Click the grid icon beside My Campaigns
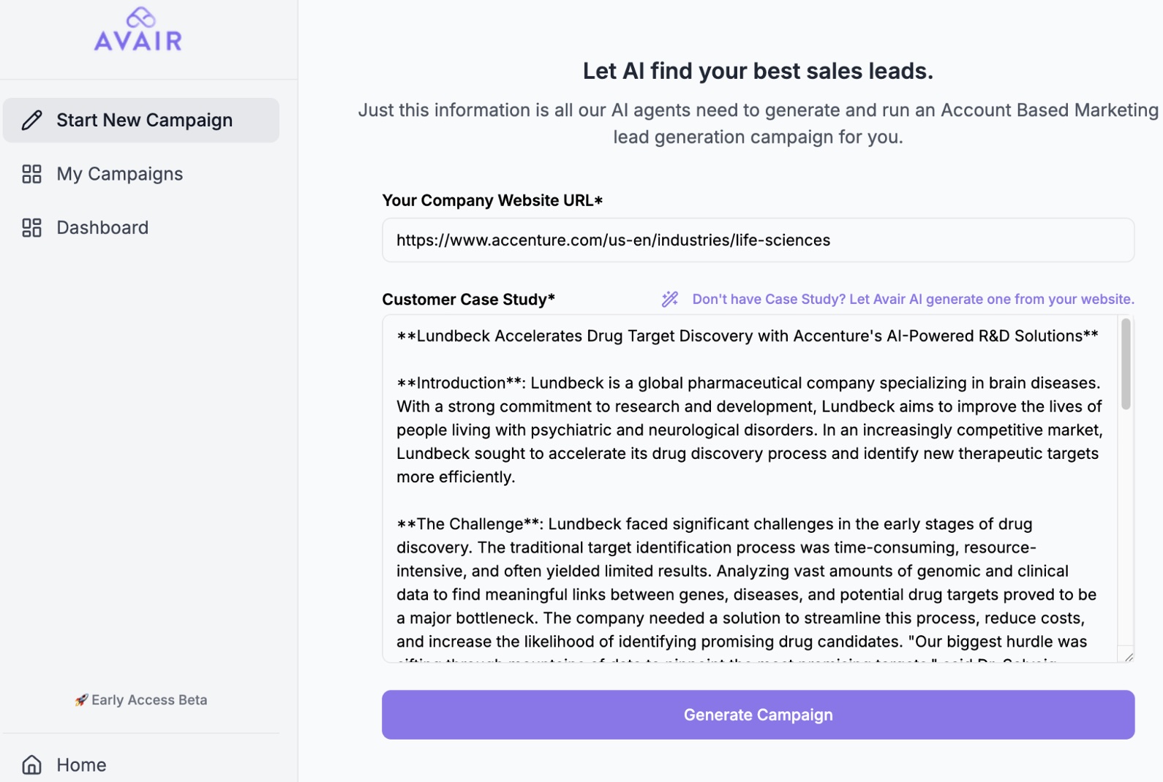 tap(31, 174)
